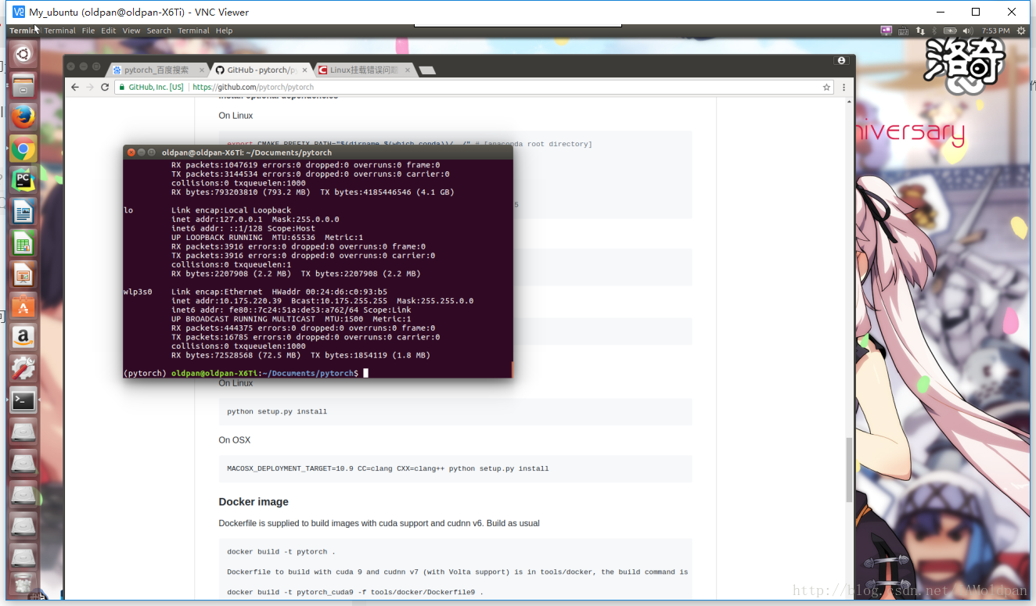
Task: Open the File menu in top panel
Action: (x=88, y=30)
